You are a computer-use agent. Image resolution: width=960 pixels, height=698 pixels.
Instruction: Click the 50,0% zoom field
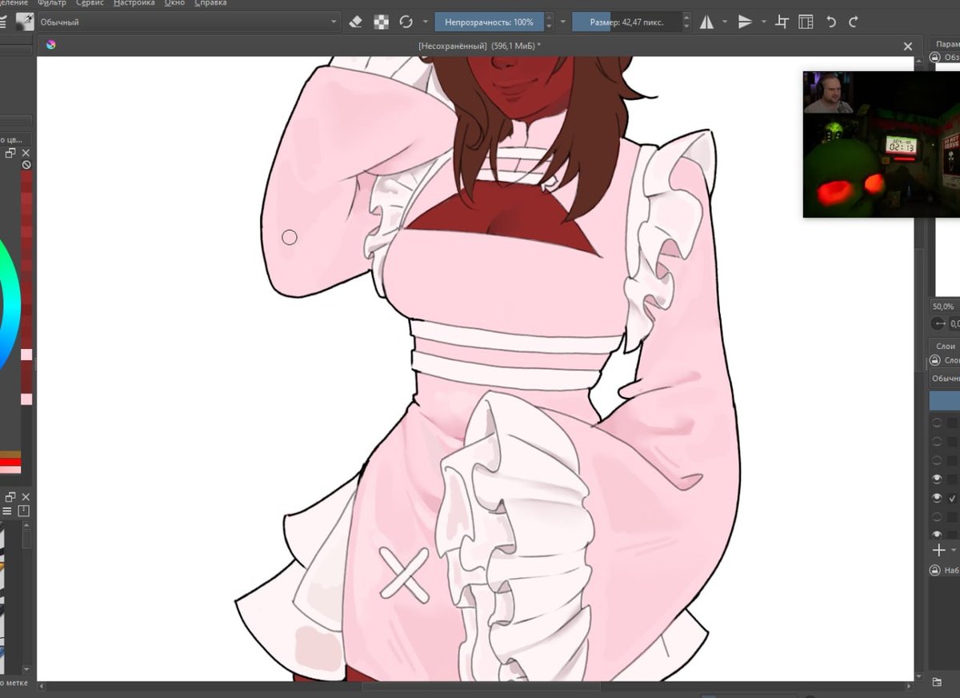pos(944,307)
